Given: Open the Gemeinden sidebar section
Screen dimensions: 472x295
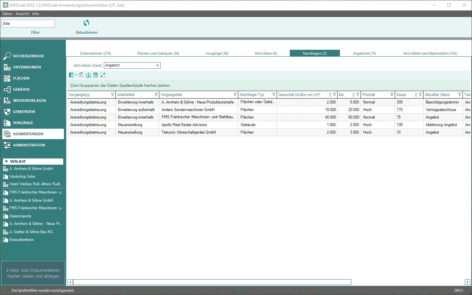Looking at the screenshot, I should (x=33, y=112).
